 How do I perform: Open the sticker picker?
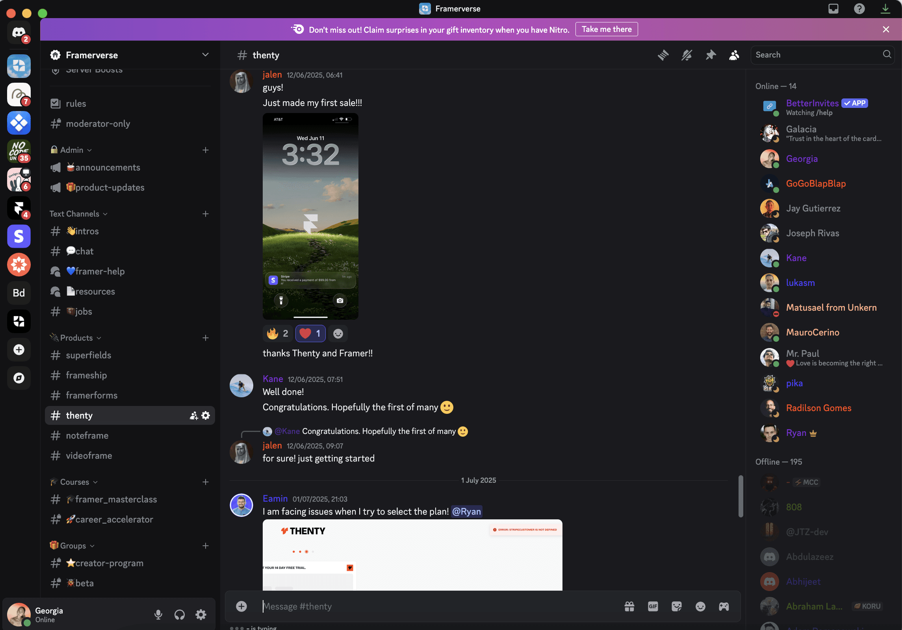pyautogui.click(x=677, y=606)
